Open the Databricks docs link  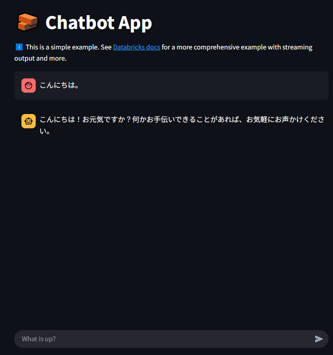click(x=137, y=47)
